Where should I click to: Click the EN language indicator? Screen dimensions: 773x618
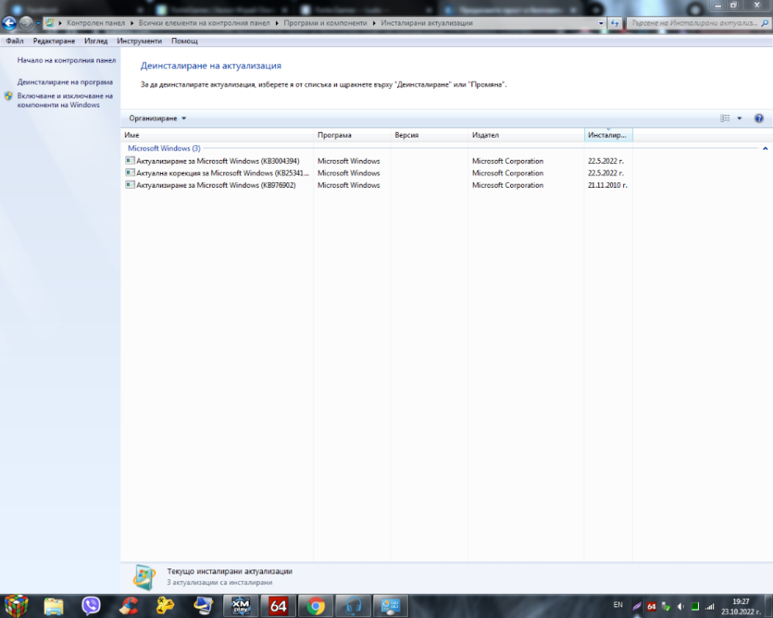(x=618, y=605)
